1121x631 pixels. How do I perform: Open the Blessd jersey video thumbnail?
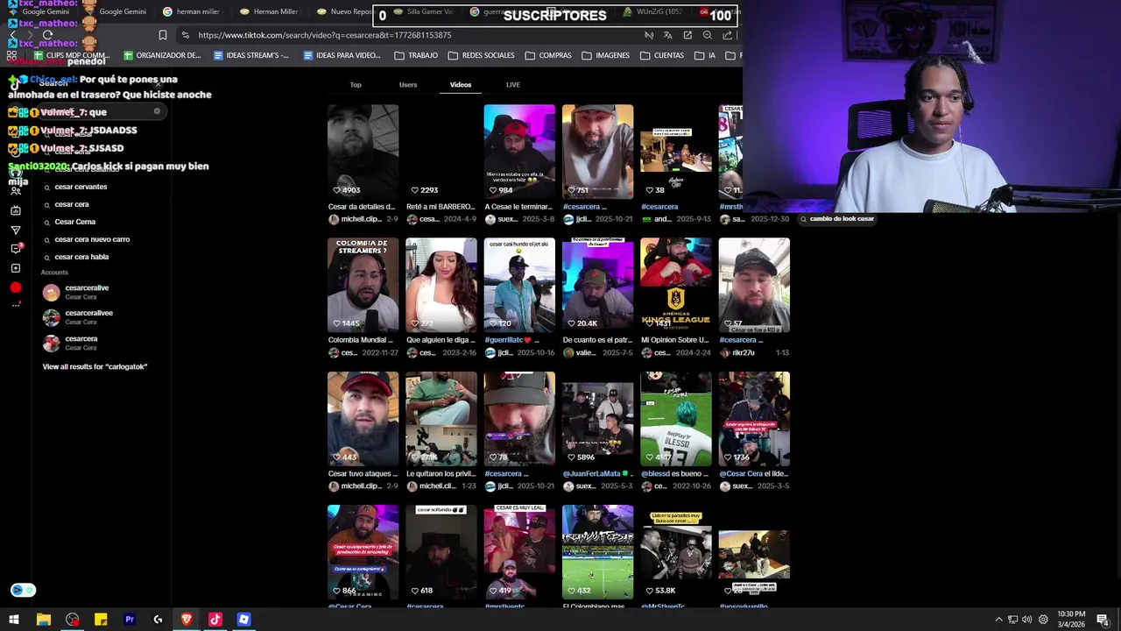click(676, 418)
